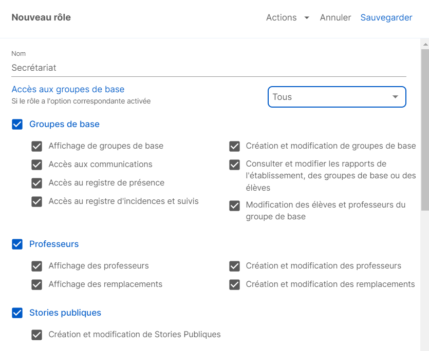The image size is (429, 351).
Task: Click the Nom field containing Secrétariat
Action: (209, 68)
